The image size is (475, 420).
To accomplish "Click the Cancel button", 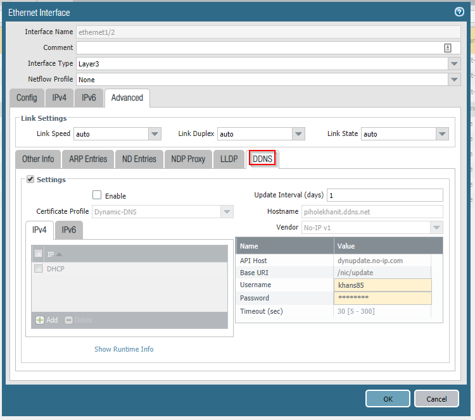I will pos(436,399).
